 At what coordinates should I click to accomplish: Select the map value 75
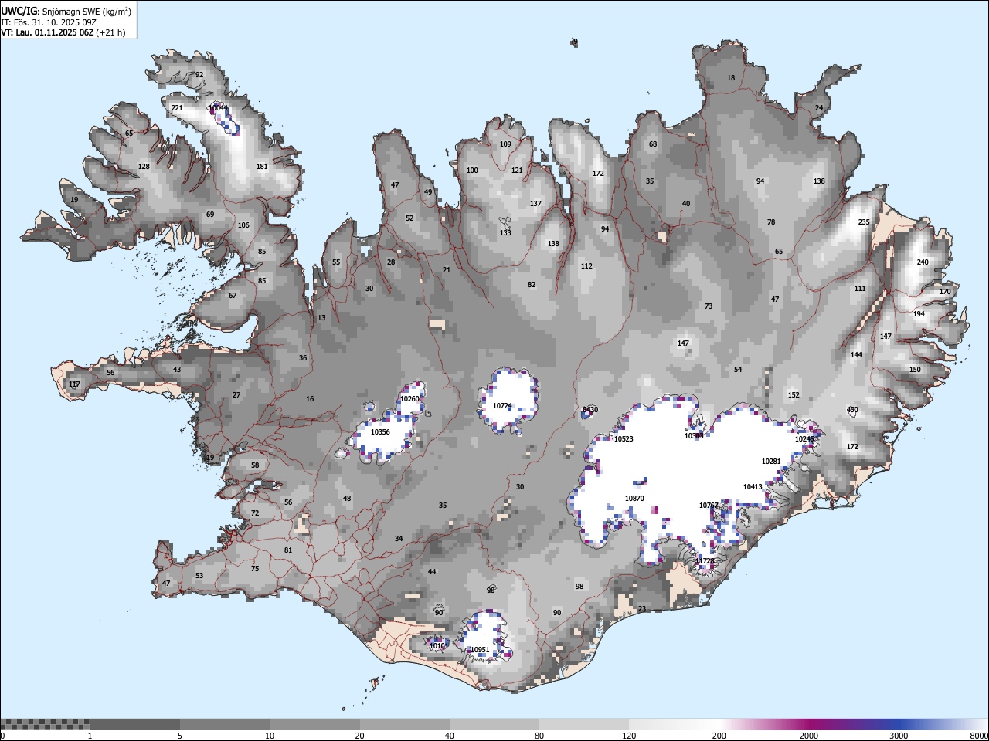tap(255, 569)
